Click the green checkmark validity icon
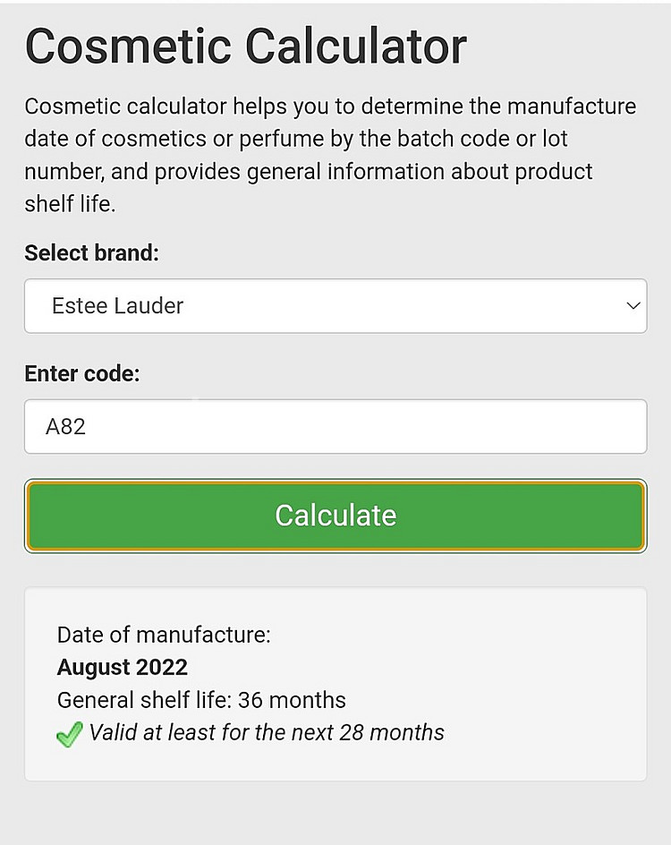671x845 pixels. tap(69, 735)
